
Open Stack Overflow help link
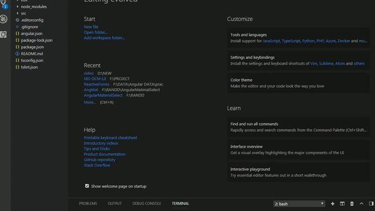coord(97,165)
